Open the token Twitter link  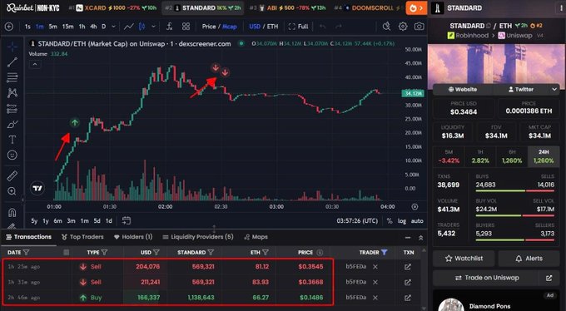click(520, 89)
